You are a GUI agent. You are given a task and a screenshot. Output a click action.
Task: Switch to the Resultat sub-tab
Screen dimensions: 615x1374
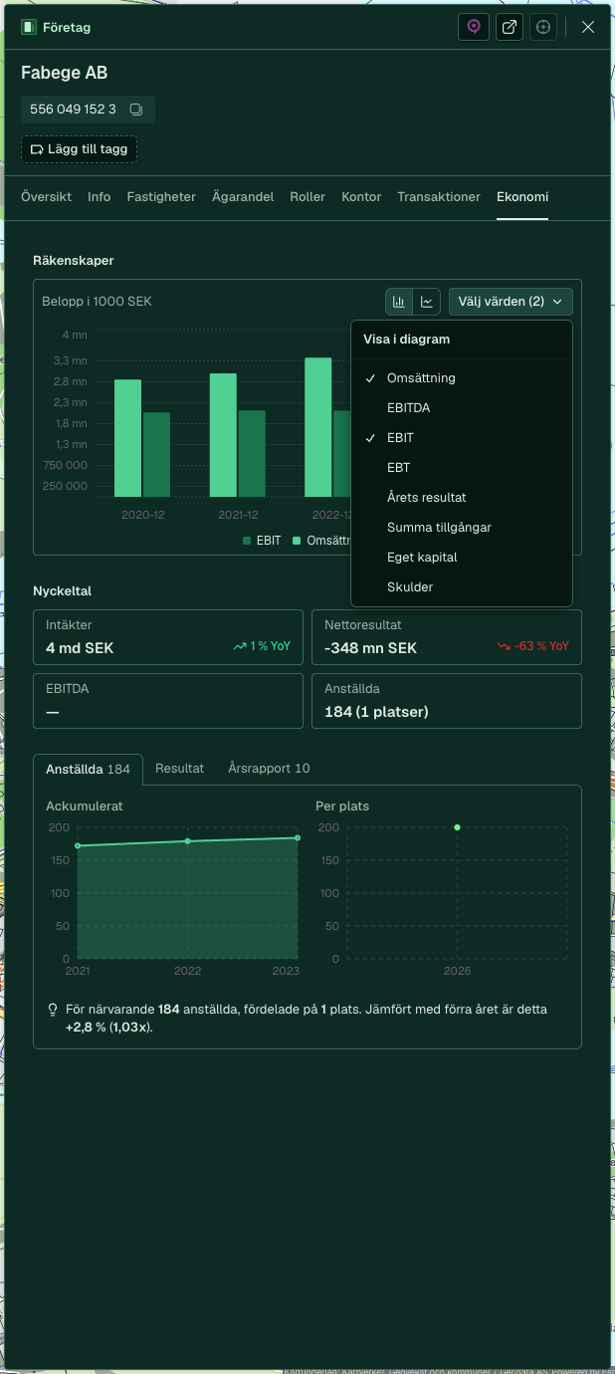coord(180,769)
